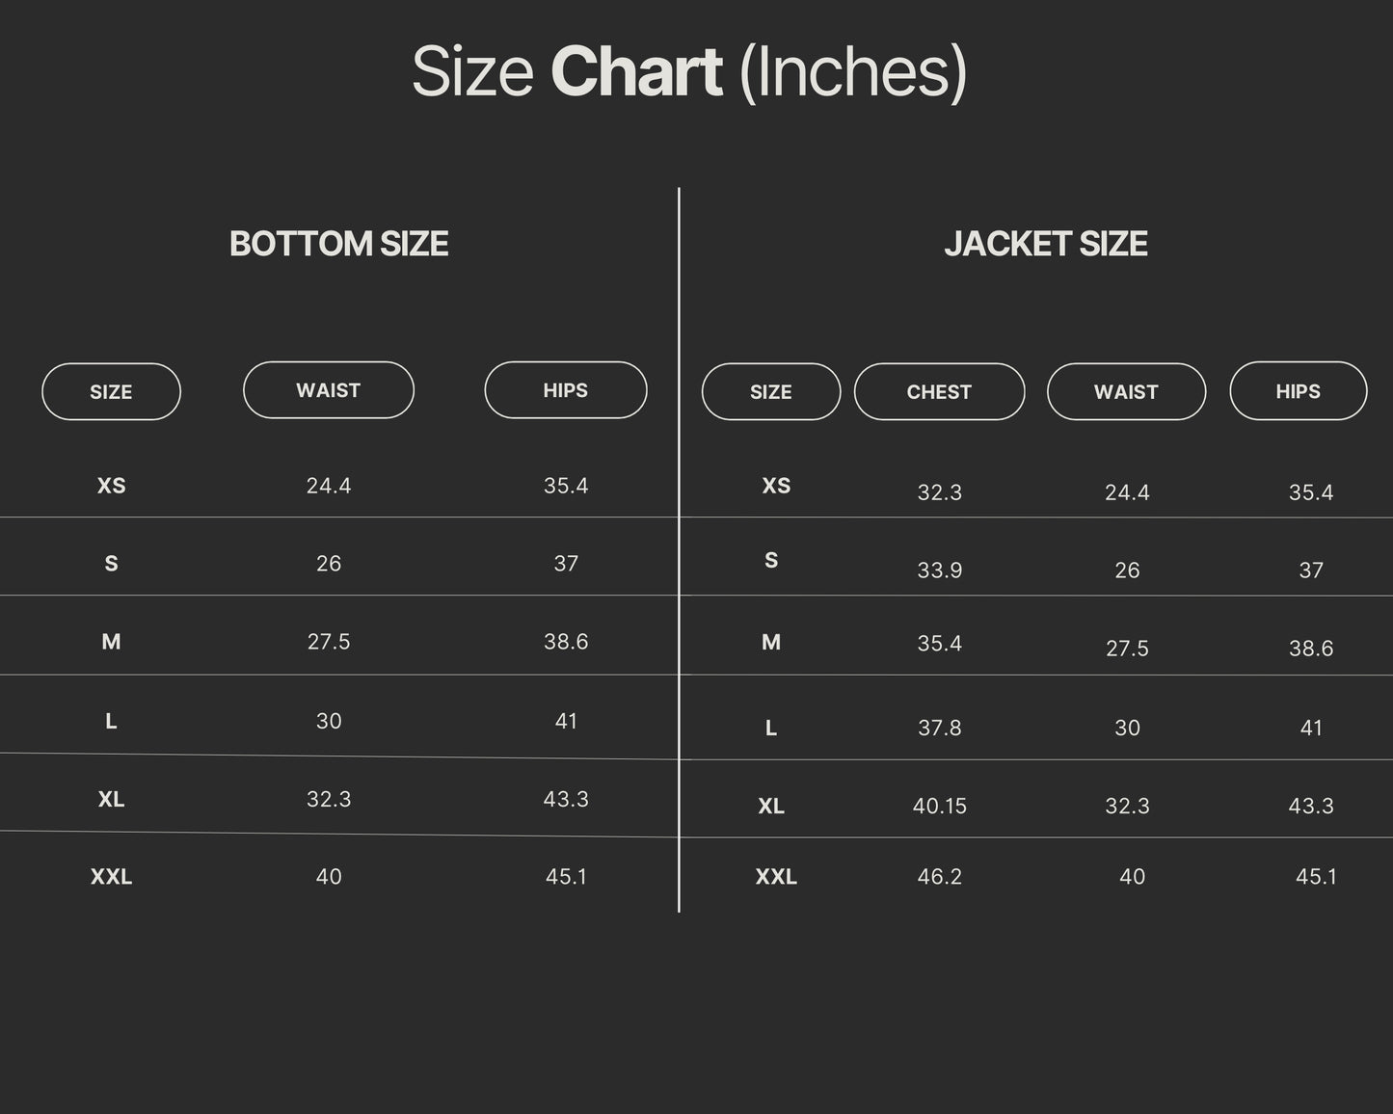Click the SIZE pill under Jacket Size

pyautogui.click(x=770, y=391)
